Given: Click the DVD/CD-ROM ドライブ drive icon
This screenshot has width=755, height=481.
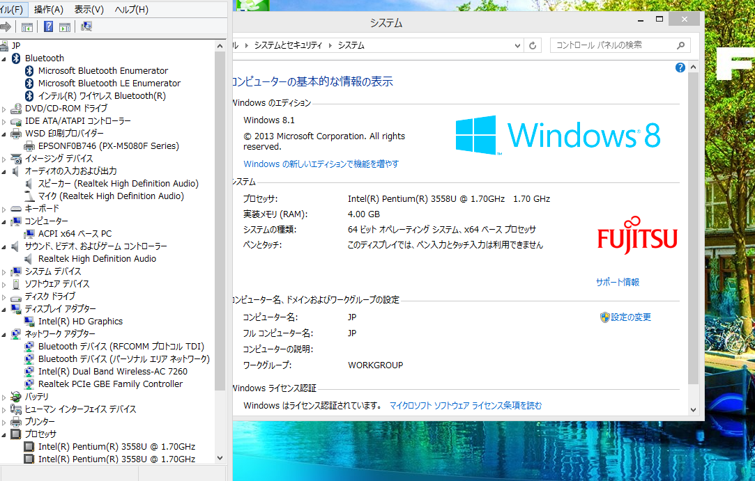Looking at the screenshot, I should pos(16,109).
